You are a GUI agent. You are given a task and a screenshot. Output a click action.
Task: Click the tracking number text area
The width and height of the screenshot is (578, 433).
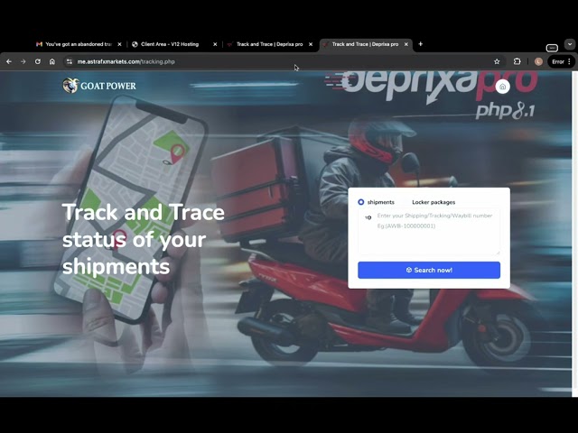429,232
